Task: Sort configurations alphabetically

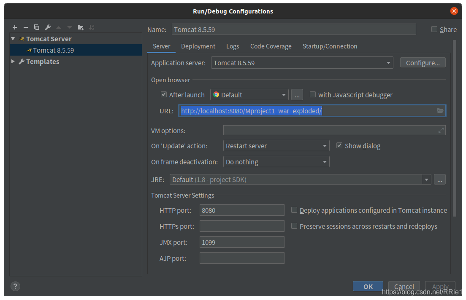Action: [92, 27]
